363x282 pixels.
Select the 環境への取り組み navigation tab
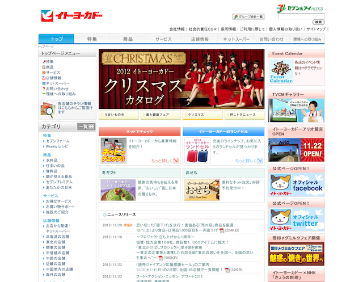coord(307,39)
